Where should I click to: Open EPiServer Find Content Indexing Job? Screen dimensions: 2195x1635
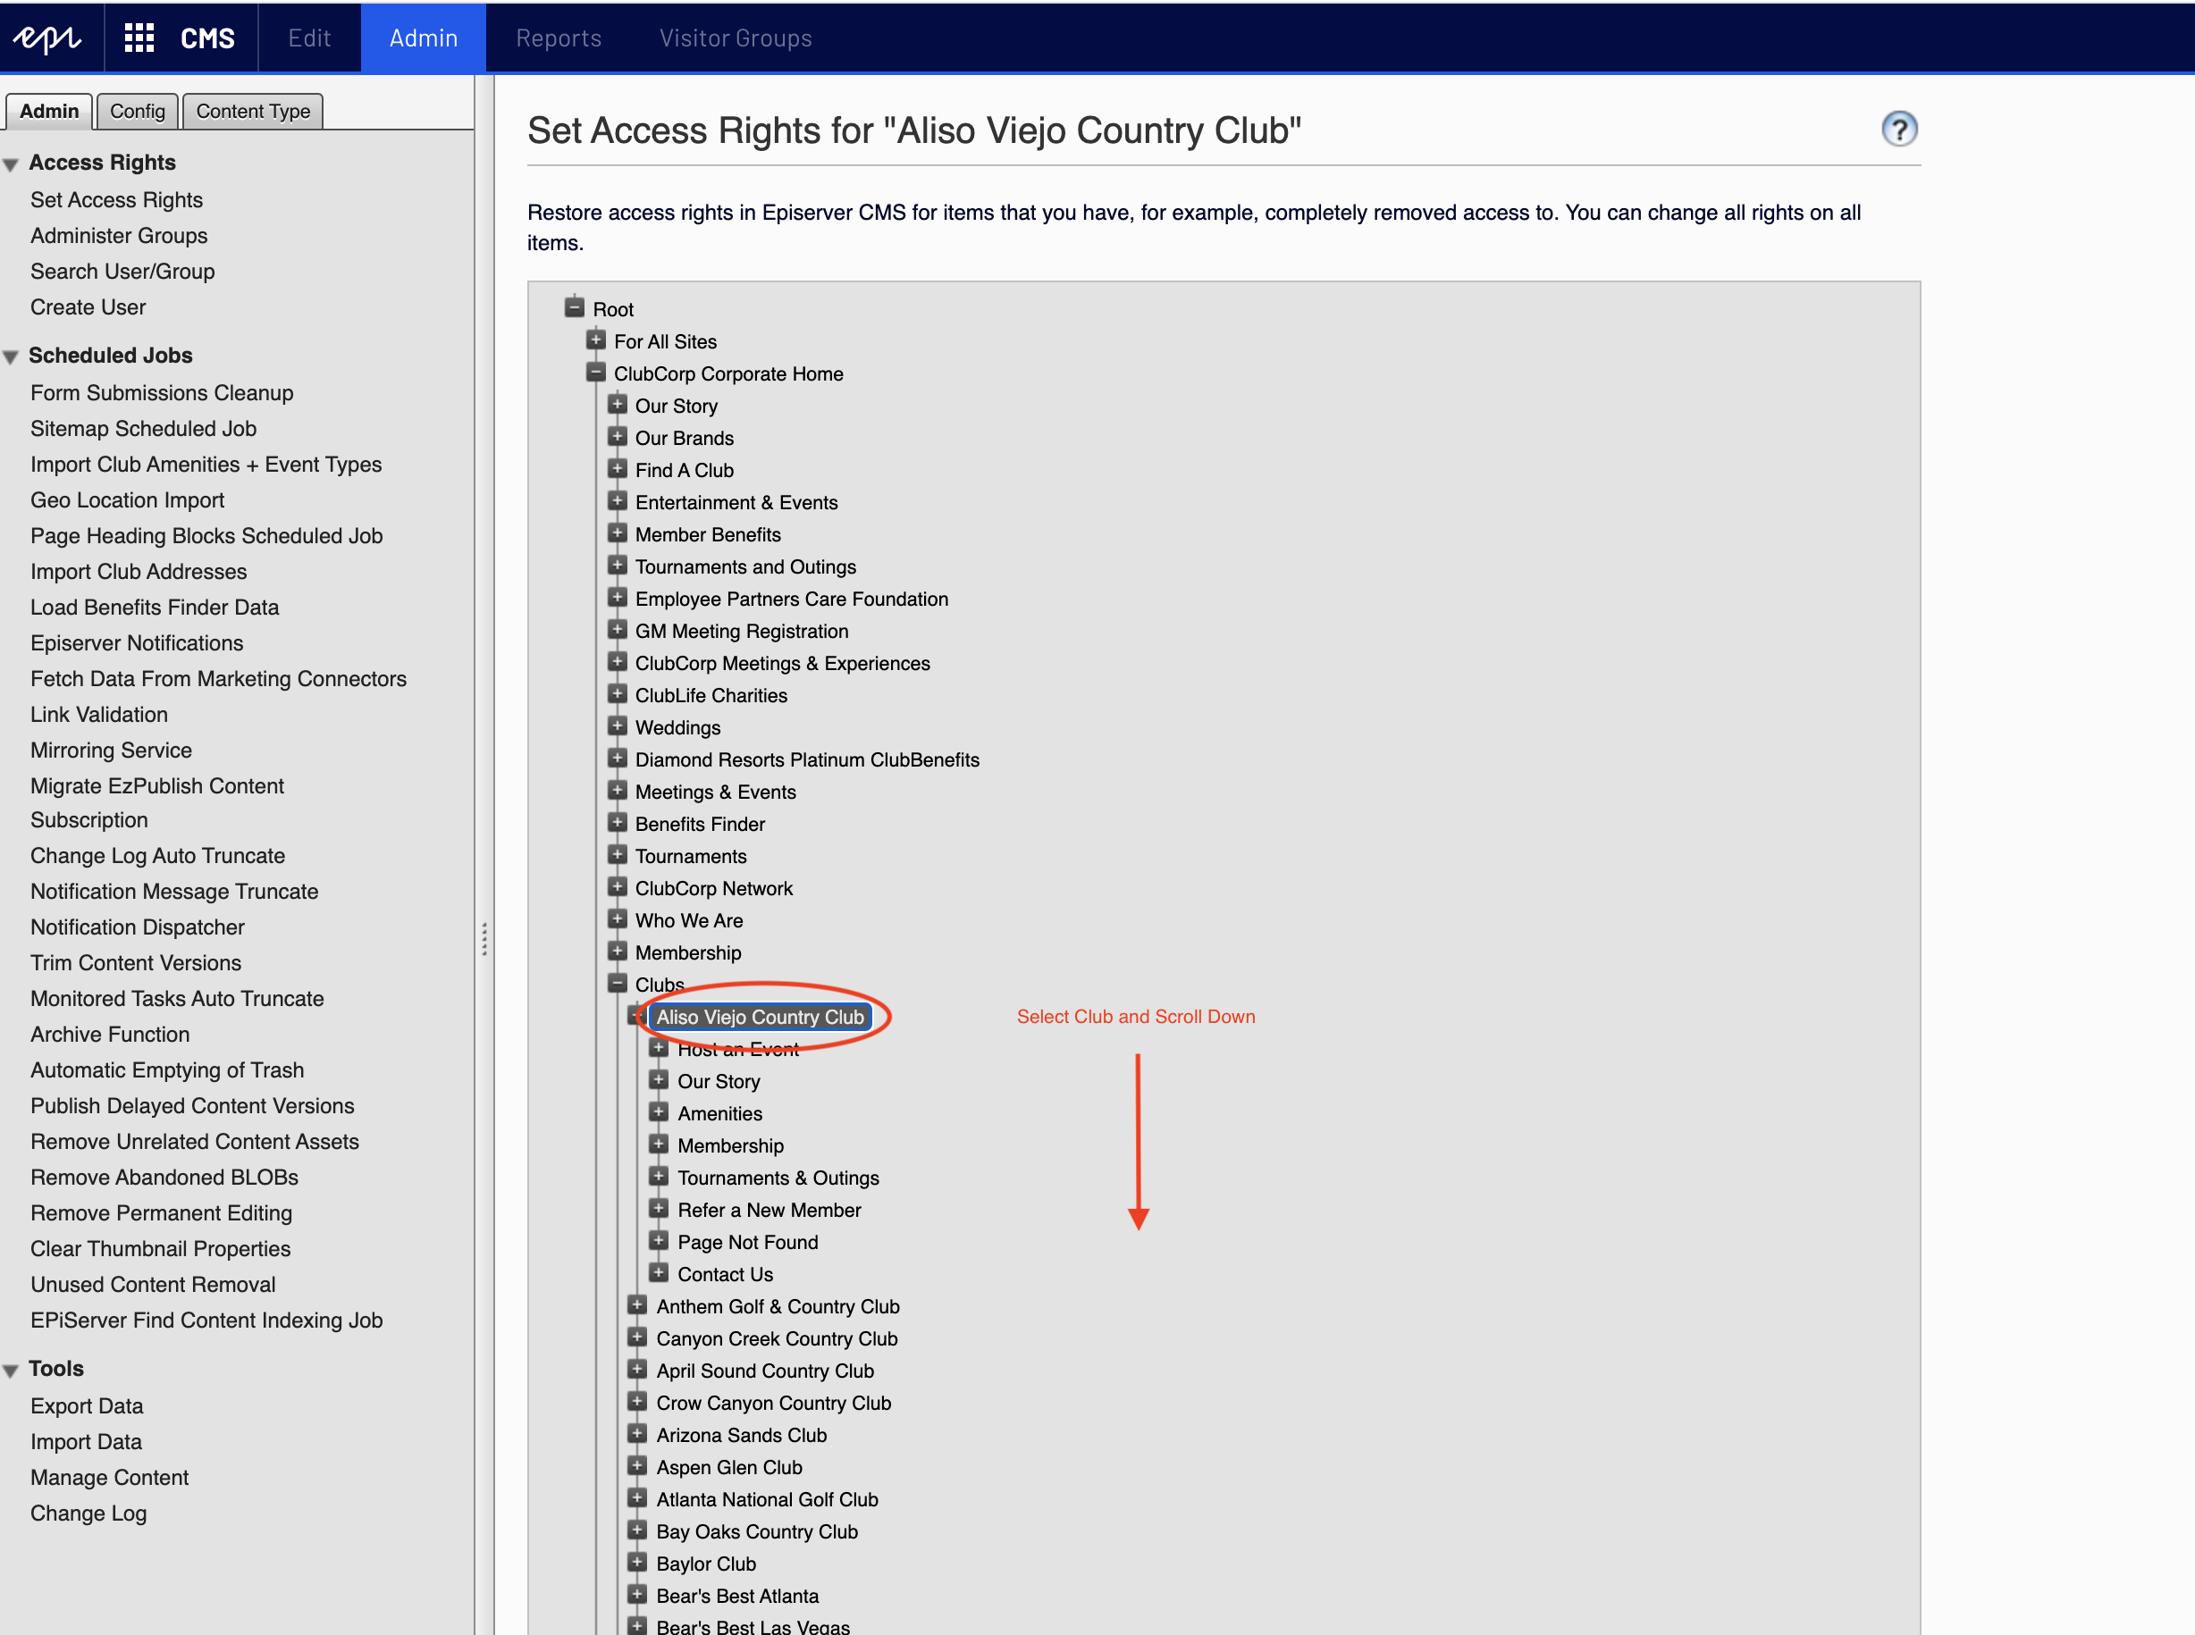(207, 1321)
